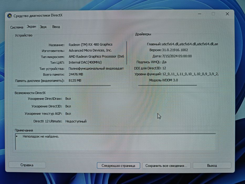Image resolution: width=245 pixels, height=184 pixels.
Task: Click feature levels 12_0,11_1,11_0 text
Action: click(x=190, y=74)
